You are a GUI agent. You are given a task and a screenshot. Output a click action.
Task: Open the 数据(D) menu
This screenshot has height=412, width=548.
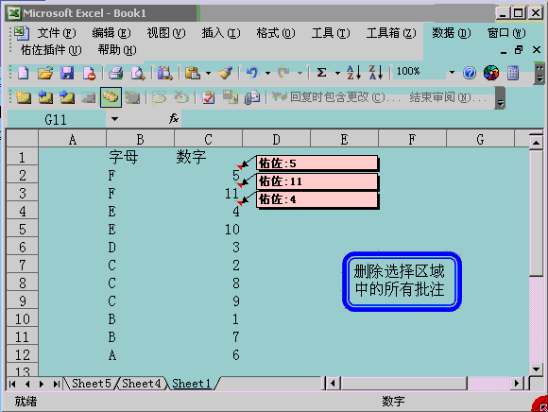(x=452, y=33)
